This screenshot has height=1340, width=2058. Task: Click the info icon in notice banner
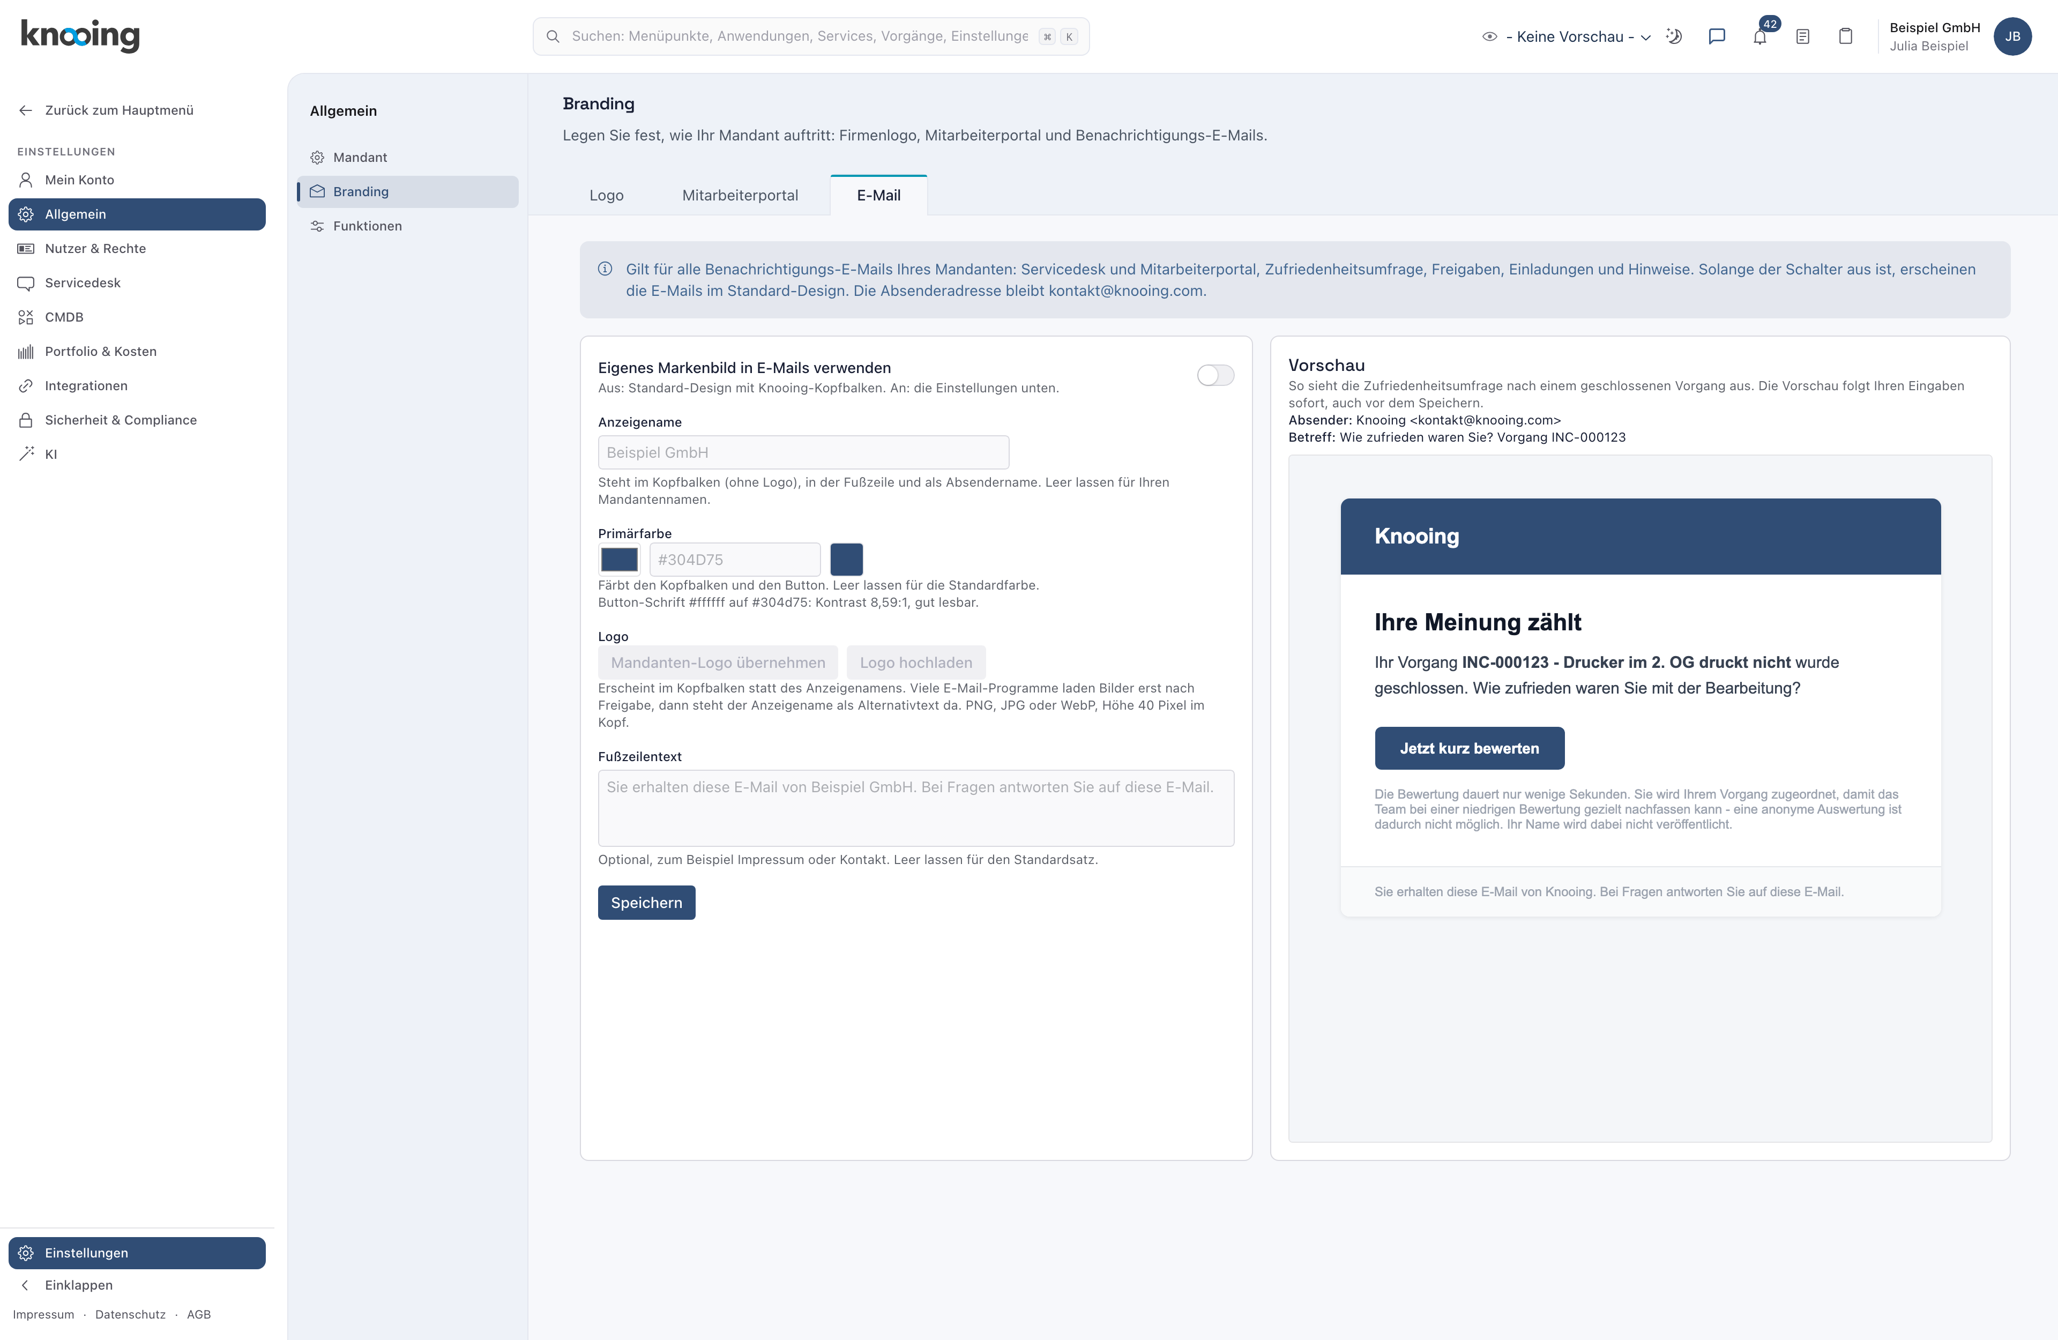tap(605, 269)
